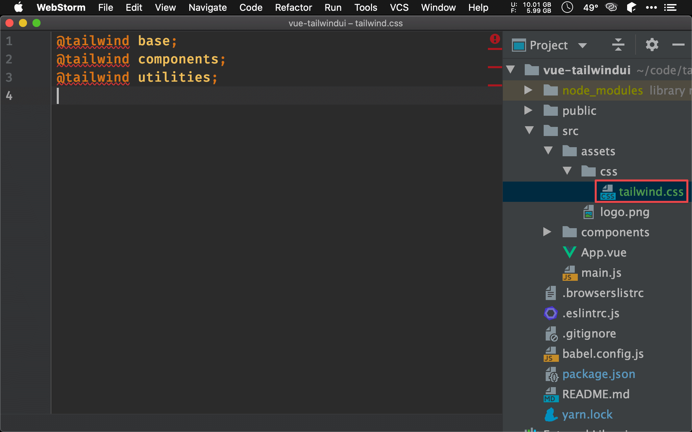The width and height of the screenshot is (692, 432).
Task: Open the File menu
Action: [x=105, y=7]
